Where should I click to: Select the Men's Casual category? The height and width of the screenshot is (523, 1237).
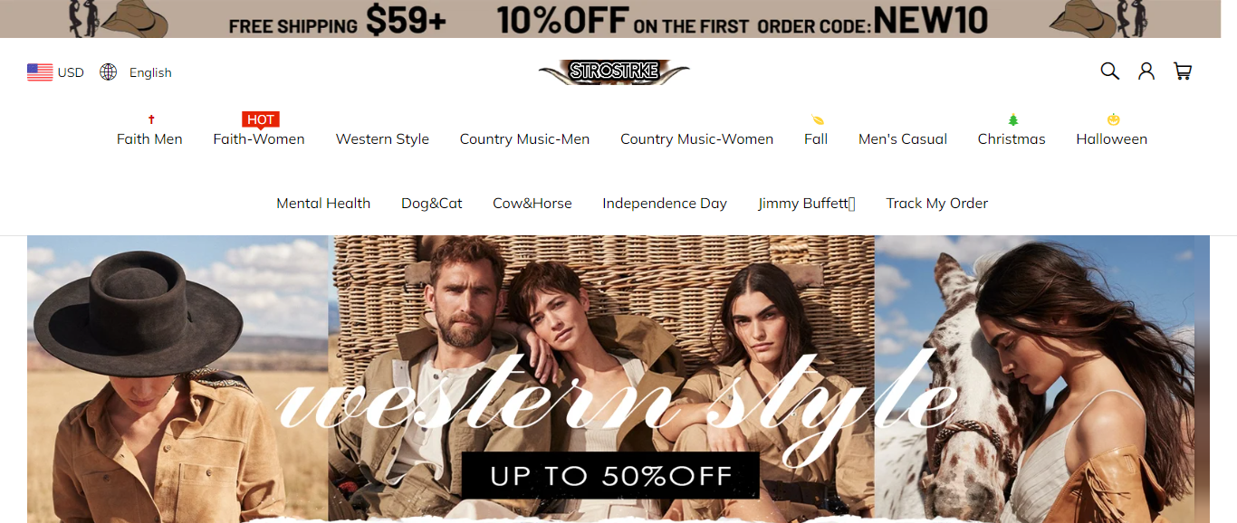coord(903,139)
